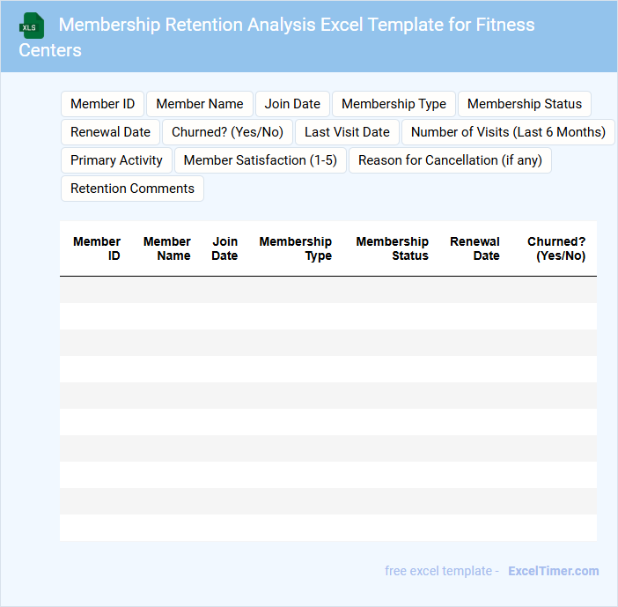Click the Member Name table column header
The image size is (618, 607).
pyautogui.click(x=166, y=248)
